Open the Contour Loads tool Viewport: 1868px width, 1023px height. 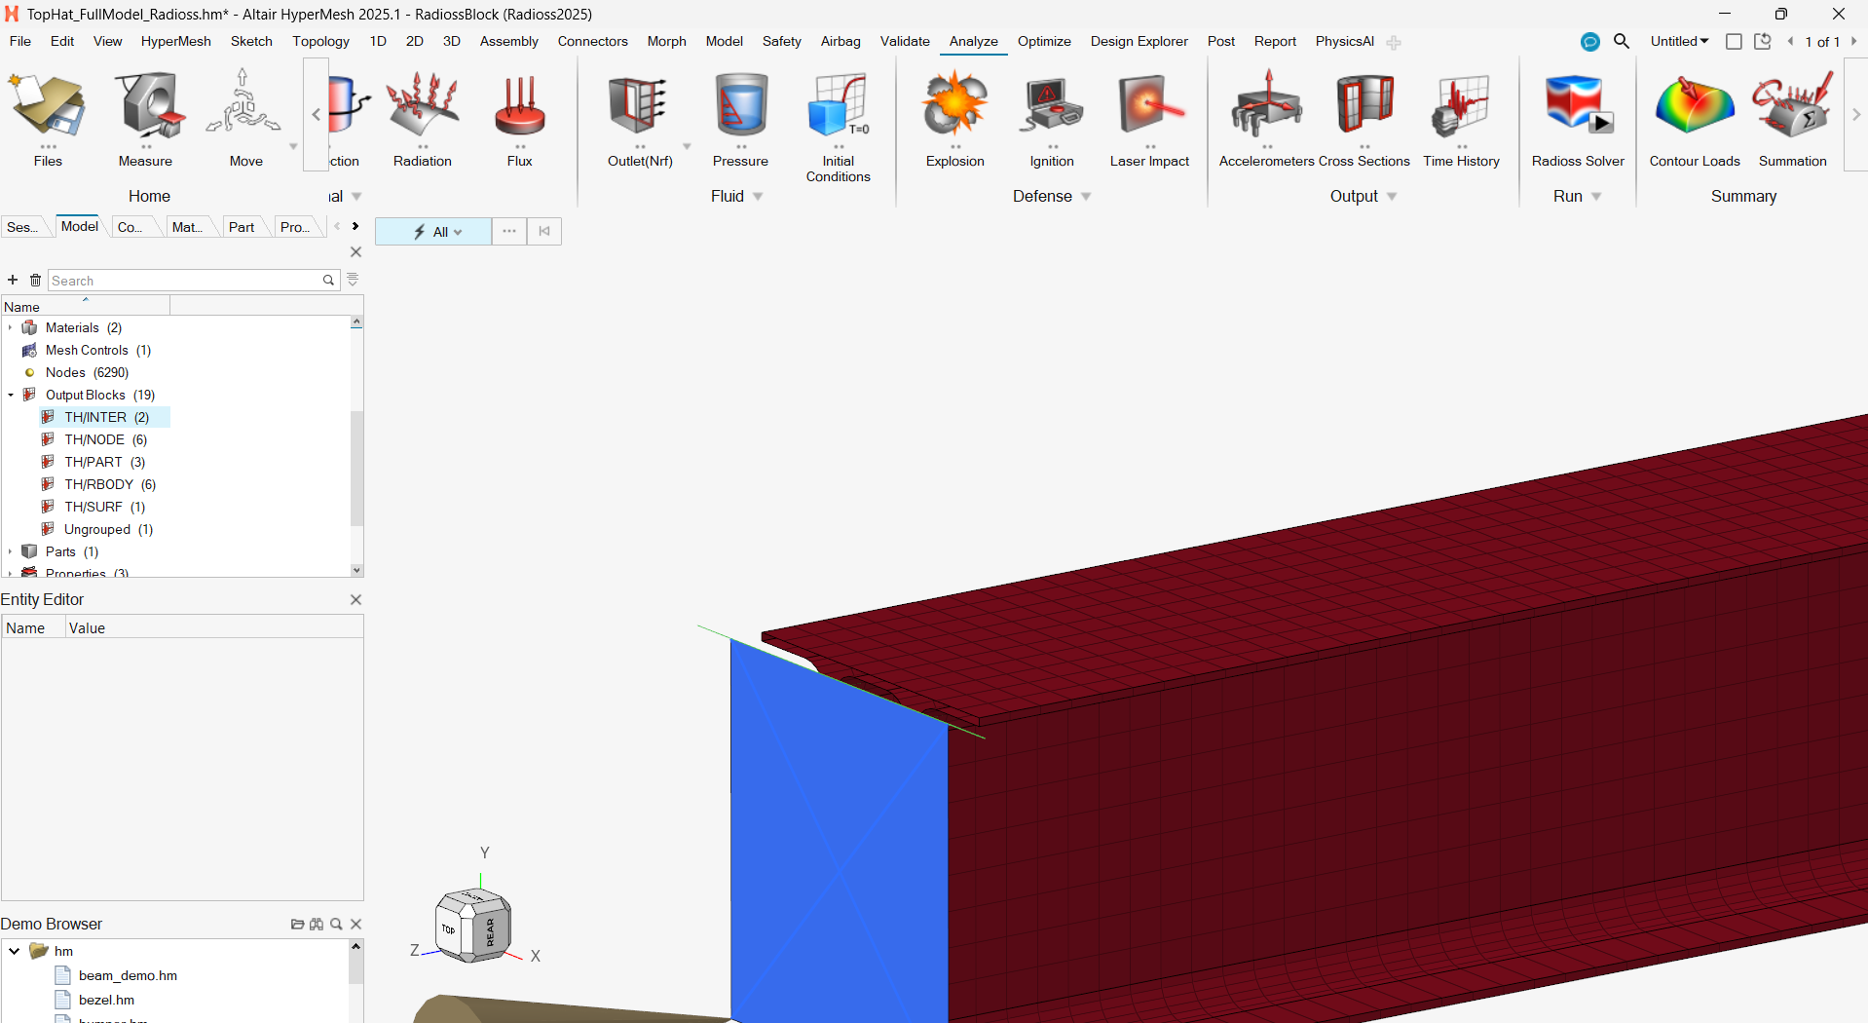point(1695,119)
